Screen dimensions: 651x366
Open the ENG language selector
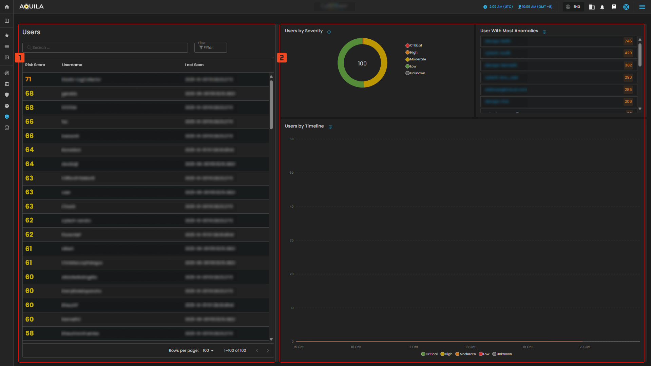[573, 7]
